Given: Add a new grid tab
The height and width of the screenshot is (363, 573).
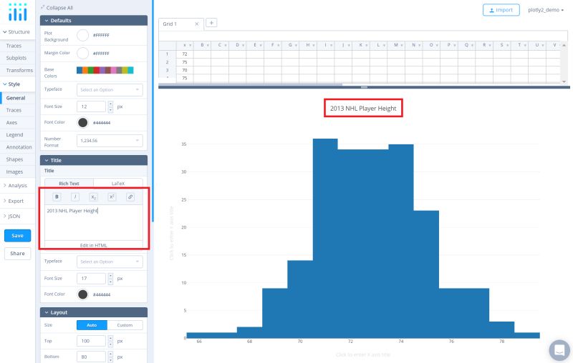Looking at the screenshot, I should pos(211,23).
